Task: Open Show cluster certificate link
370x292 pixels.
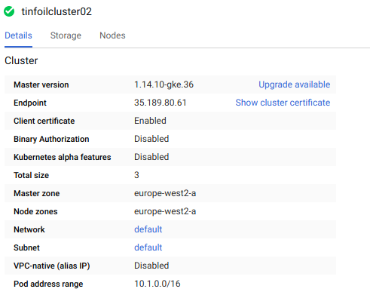Action: (x=283, y=103)
